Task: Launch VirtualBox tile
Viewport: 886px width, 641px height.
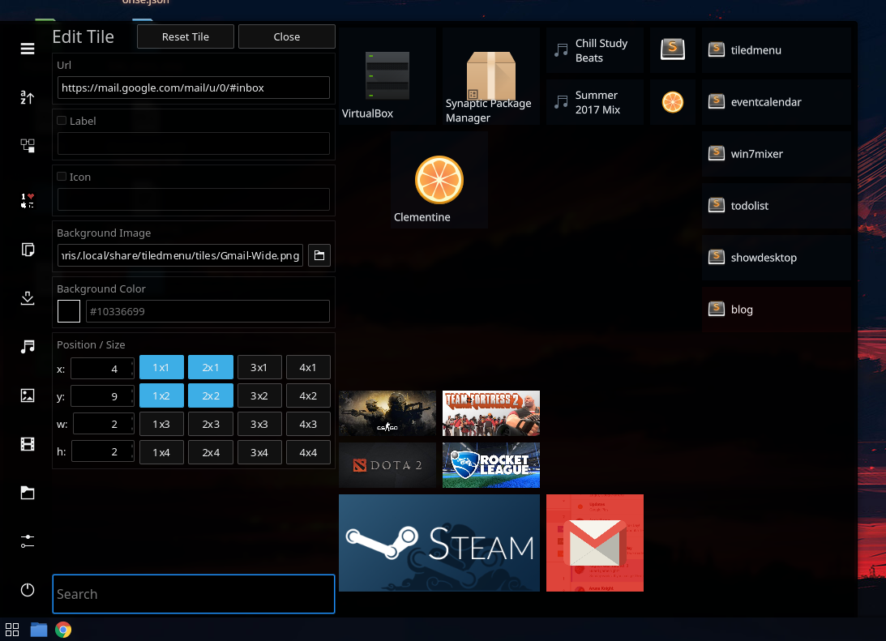Action: 387,76
